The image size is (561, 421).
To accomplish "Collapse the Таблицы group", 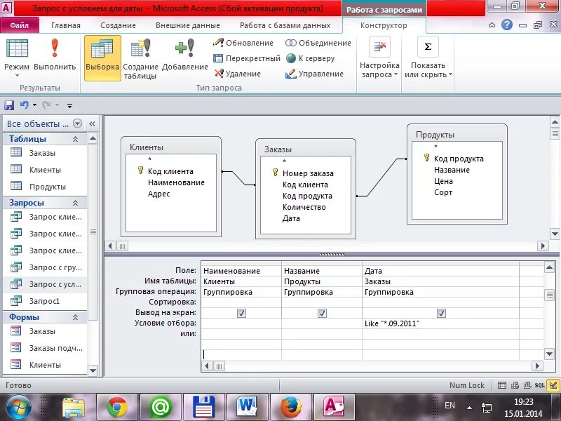I will (75, 139).
